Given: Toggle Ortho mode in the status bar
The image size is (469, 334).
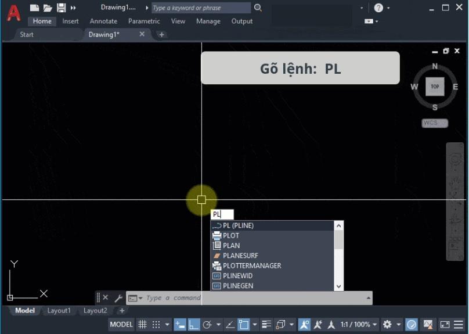Looking at the screenshot, I should tap(194, 324).
